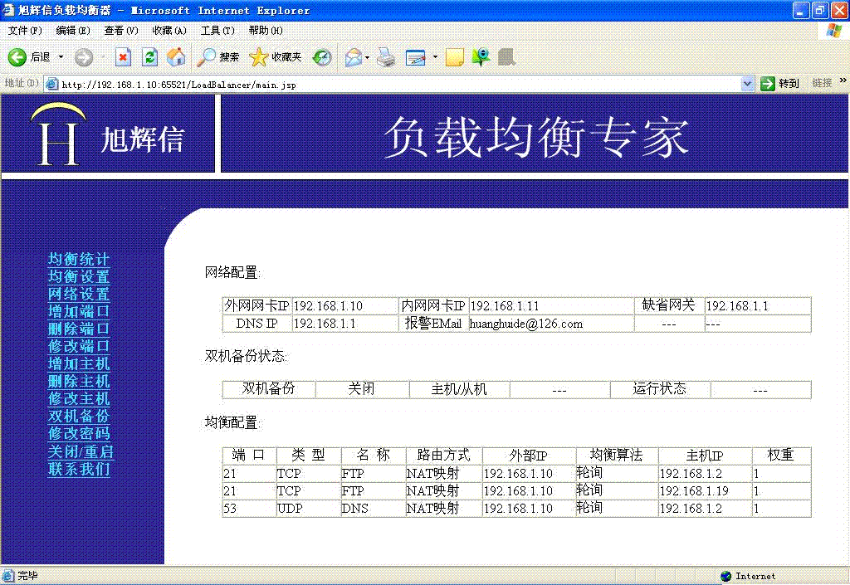
Task: Open the Back button history dropdown arrow
Action: [x=61, y=57]
